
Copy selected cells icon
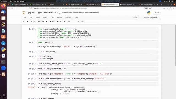[x=35, y=21]
